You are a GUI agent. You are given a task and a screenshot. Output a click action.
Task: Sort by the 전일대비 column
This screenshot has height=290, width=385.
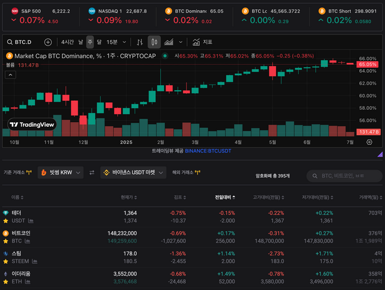pos(225,198)
